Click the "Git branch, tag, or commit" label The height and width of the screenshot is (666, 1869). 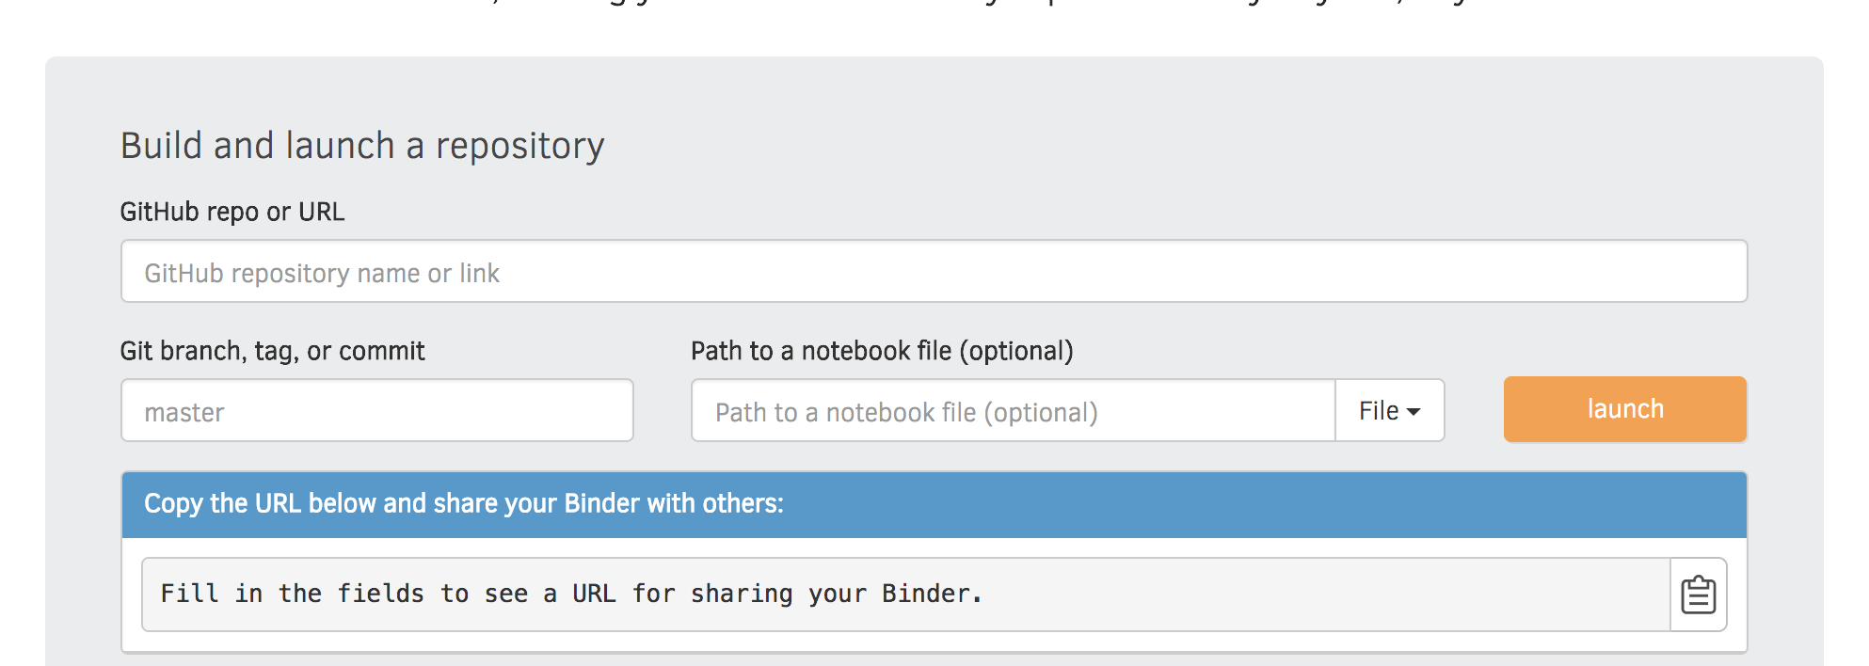(x=273, y=351)
